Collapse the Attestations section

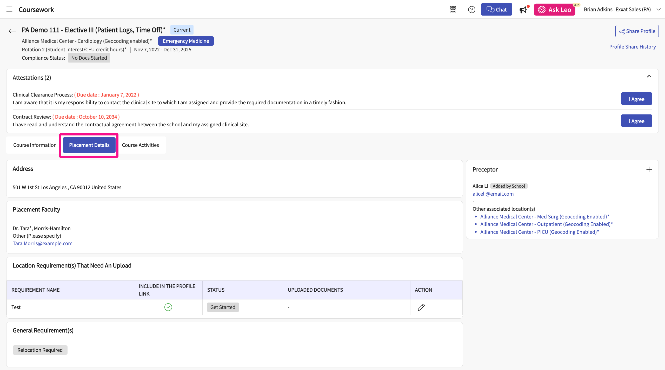pos(649,76)
